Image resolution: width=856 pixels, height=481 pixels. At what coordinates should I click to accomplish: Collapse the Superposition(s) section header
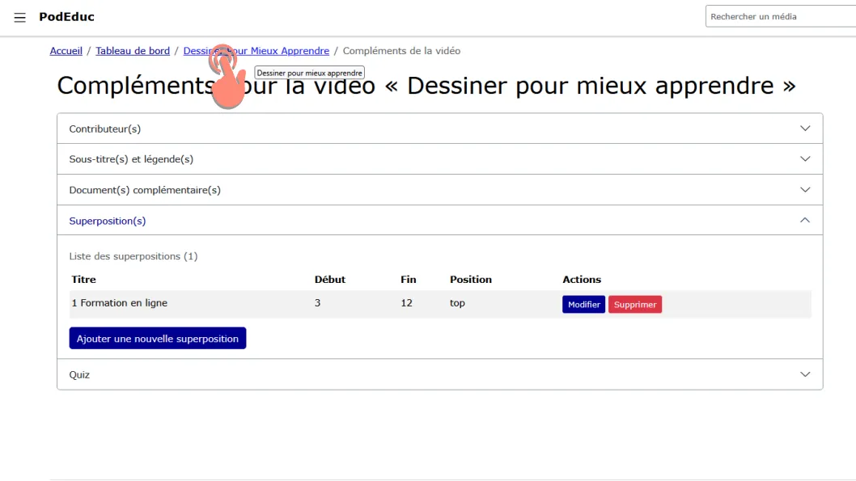(440, 221)
